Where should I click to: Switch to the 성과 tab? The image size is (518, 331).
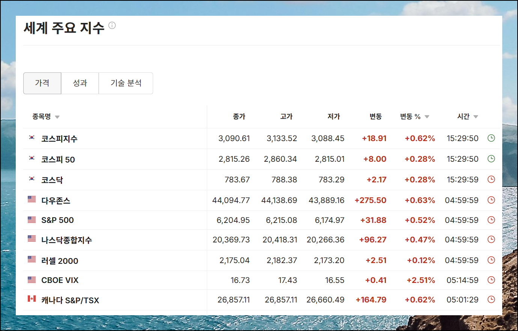(x=80, y=83)
